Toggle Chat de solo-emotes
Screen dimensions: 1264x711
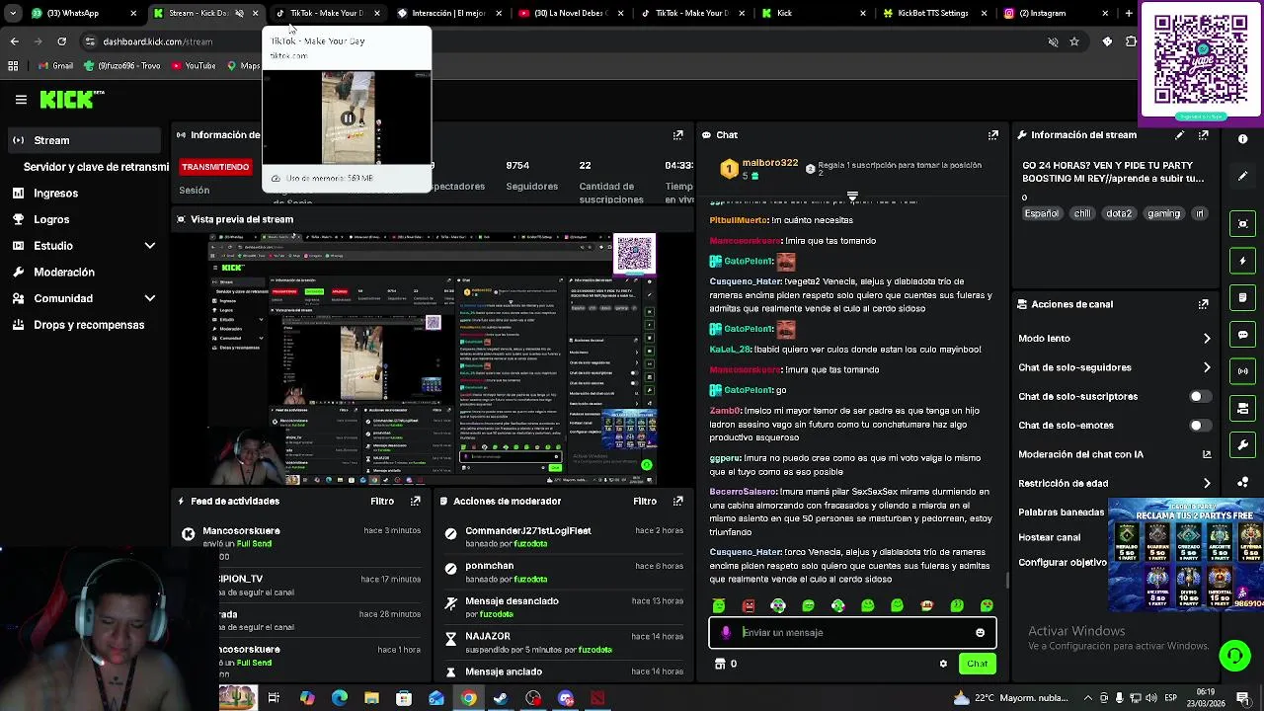click(x=1199, y=426)
